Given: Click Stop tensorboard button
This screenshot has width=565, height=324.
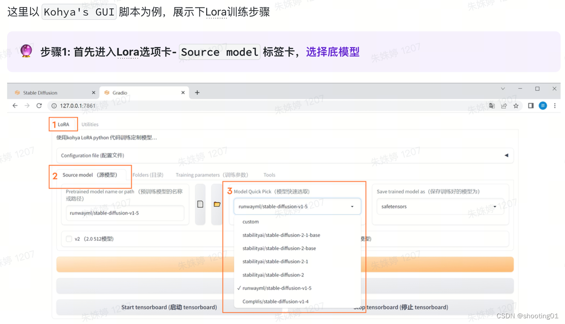Looking at the screenshot, I should coord(401,307).
